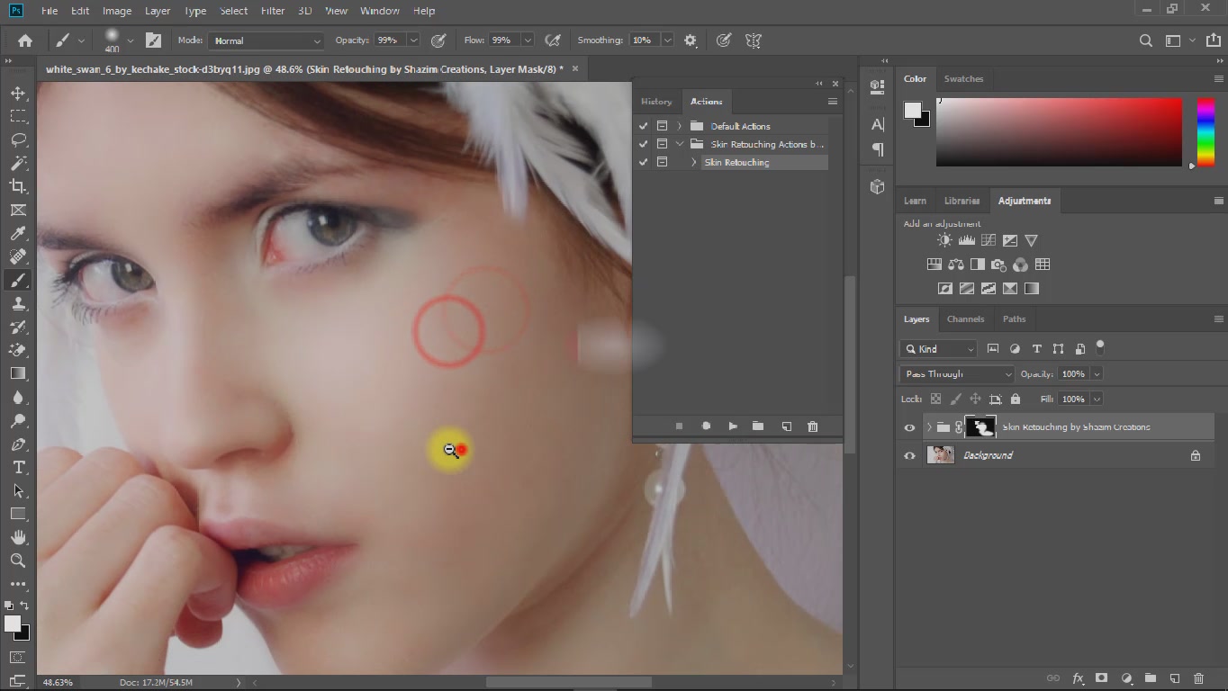Switch to the History tab

tap(656, 102)
